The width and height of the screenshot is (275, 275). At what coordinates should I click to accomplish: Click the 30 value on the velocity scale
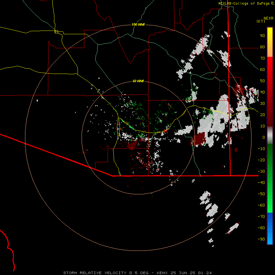pyautogui.click(x=262, y=104)
